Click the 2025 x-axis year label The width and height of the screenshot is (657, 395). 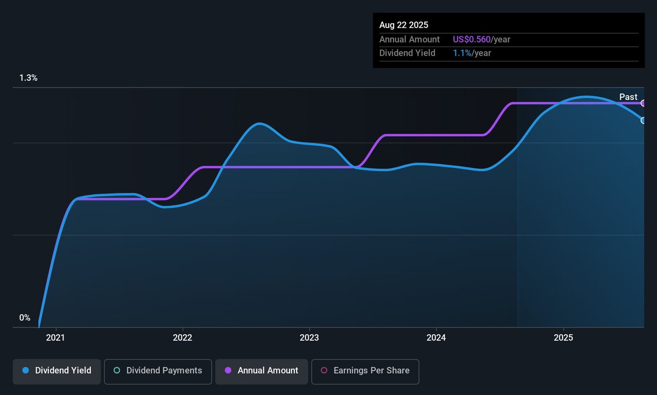(563, 338)
